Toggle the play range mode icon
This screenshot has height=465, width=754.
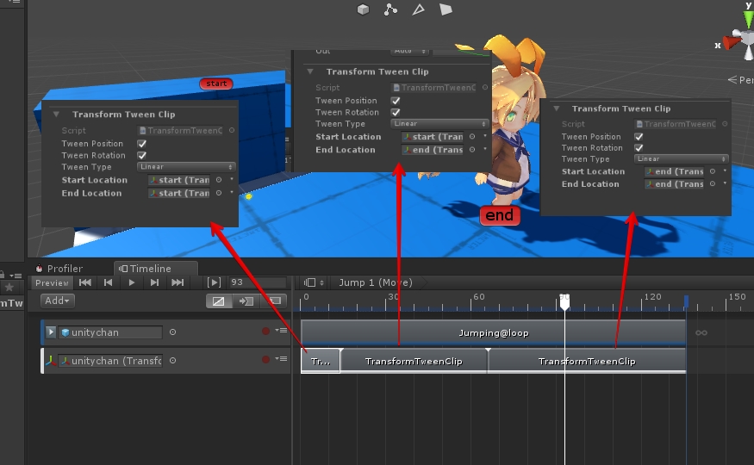pos(214,282)
